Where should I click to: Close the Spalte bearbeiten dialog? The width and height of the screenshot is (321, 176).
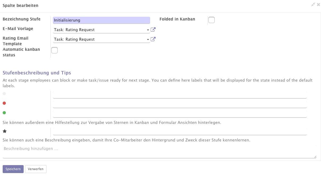click(318, 5)
